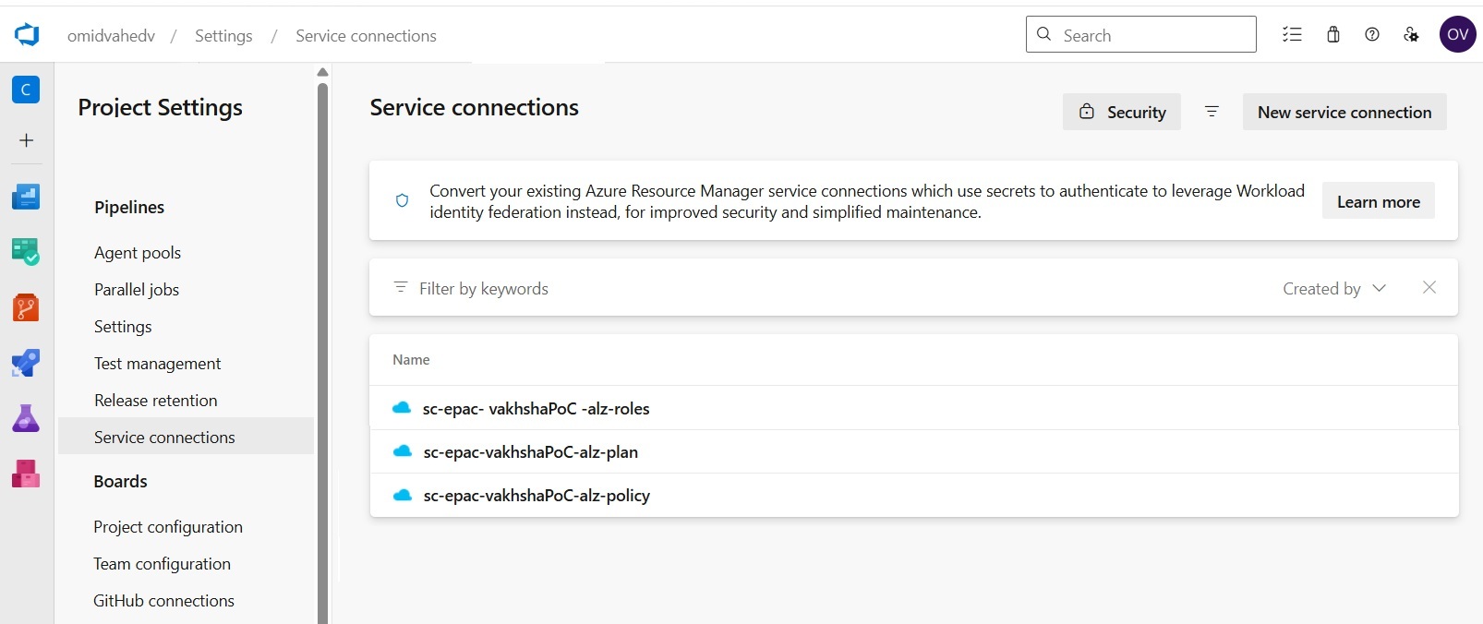This screenshot has height=624, width=1483.
Task: Open the Marketplace shopping bag icon
Action: pyautogui.click(x=1333, y=35)
